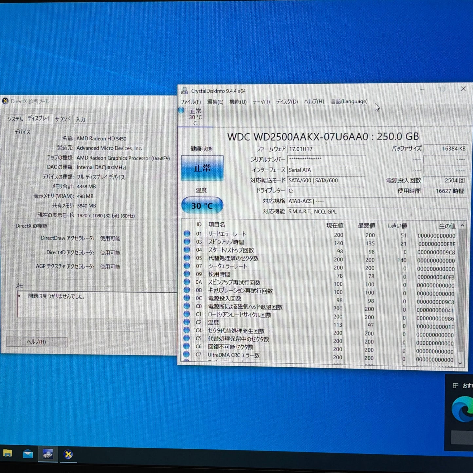Click status circle for 04 スタート/ストップ回数
Screen dimensions: 473x473
tap(187, 249)
